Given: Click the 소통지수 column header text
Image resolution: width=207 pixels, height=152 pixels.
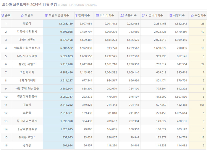Looking at the screenshot, I should pyautogui.click(x=131, y=15).
